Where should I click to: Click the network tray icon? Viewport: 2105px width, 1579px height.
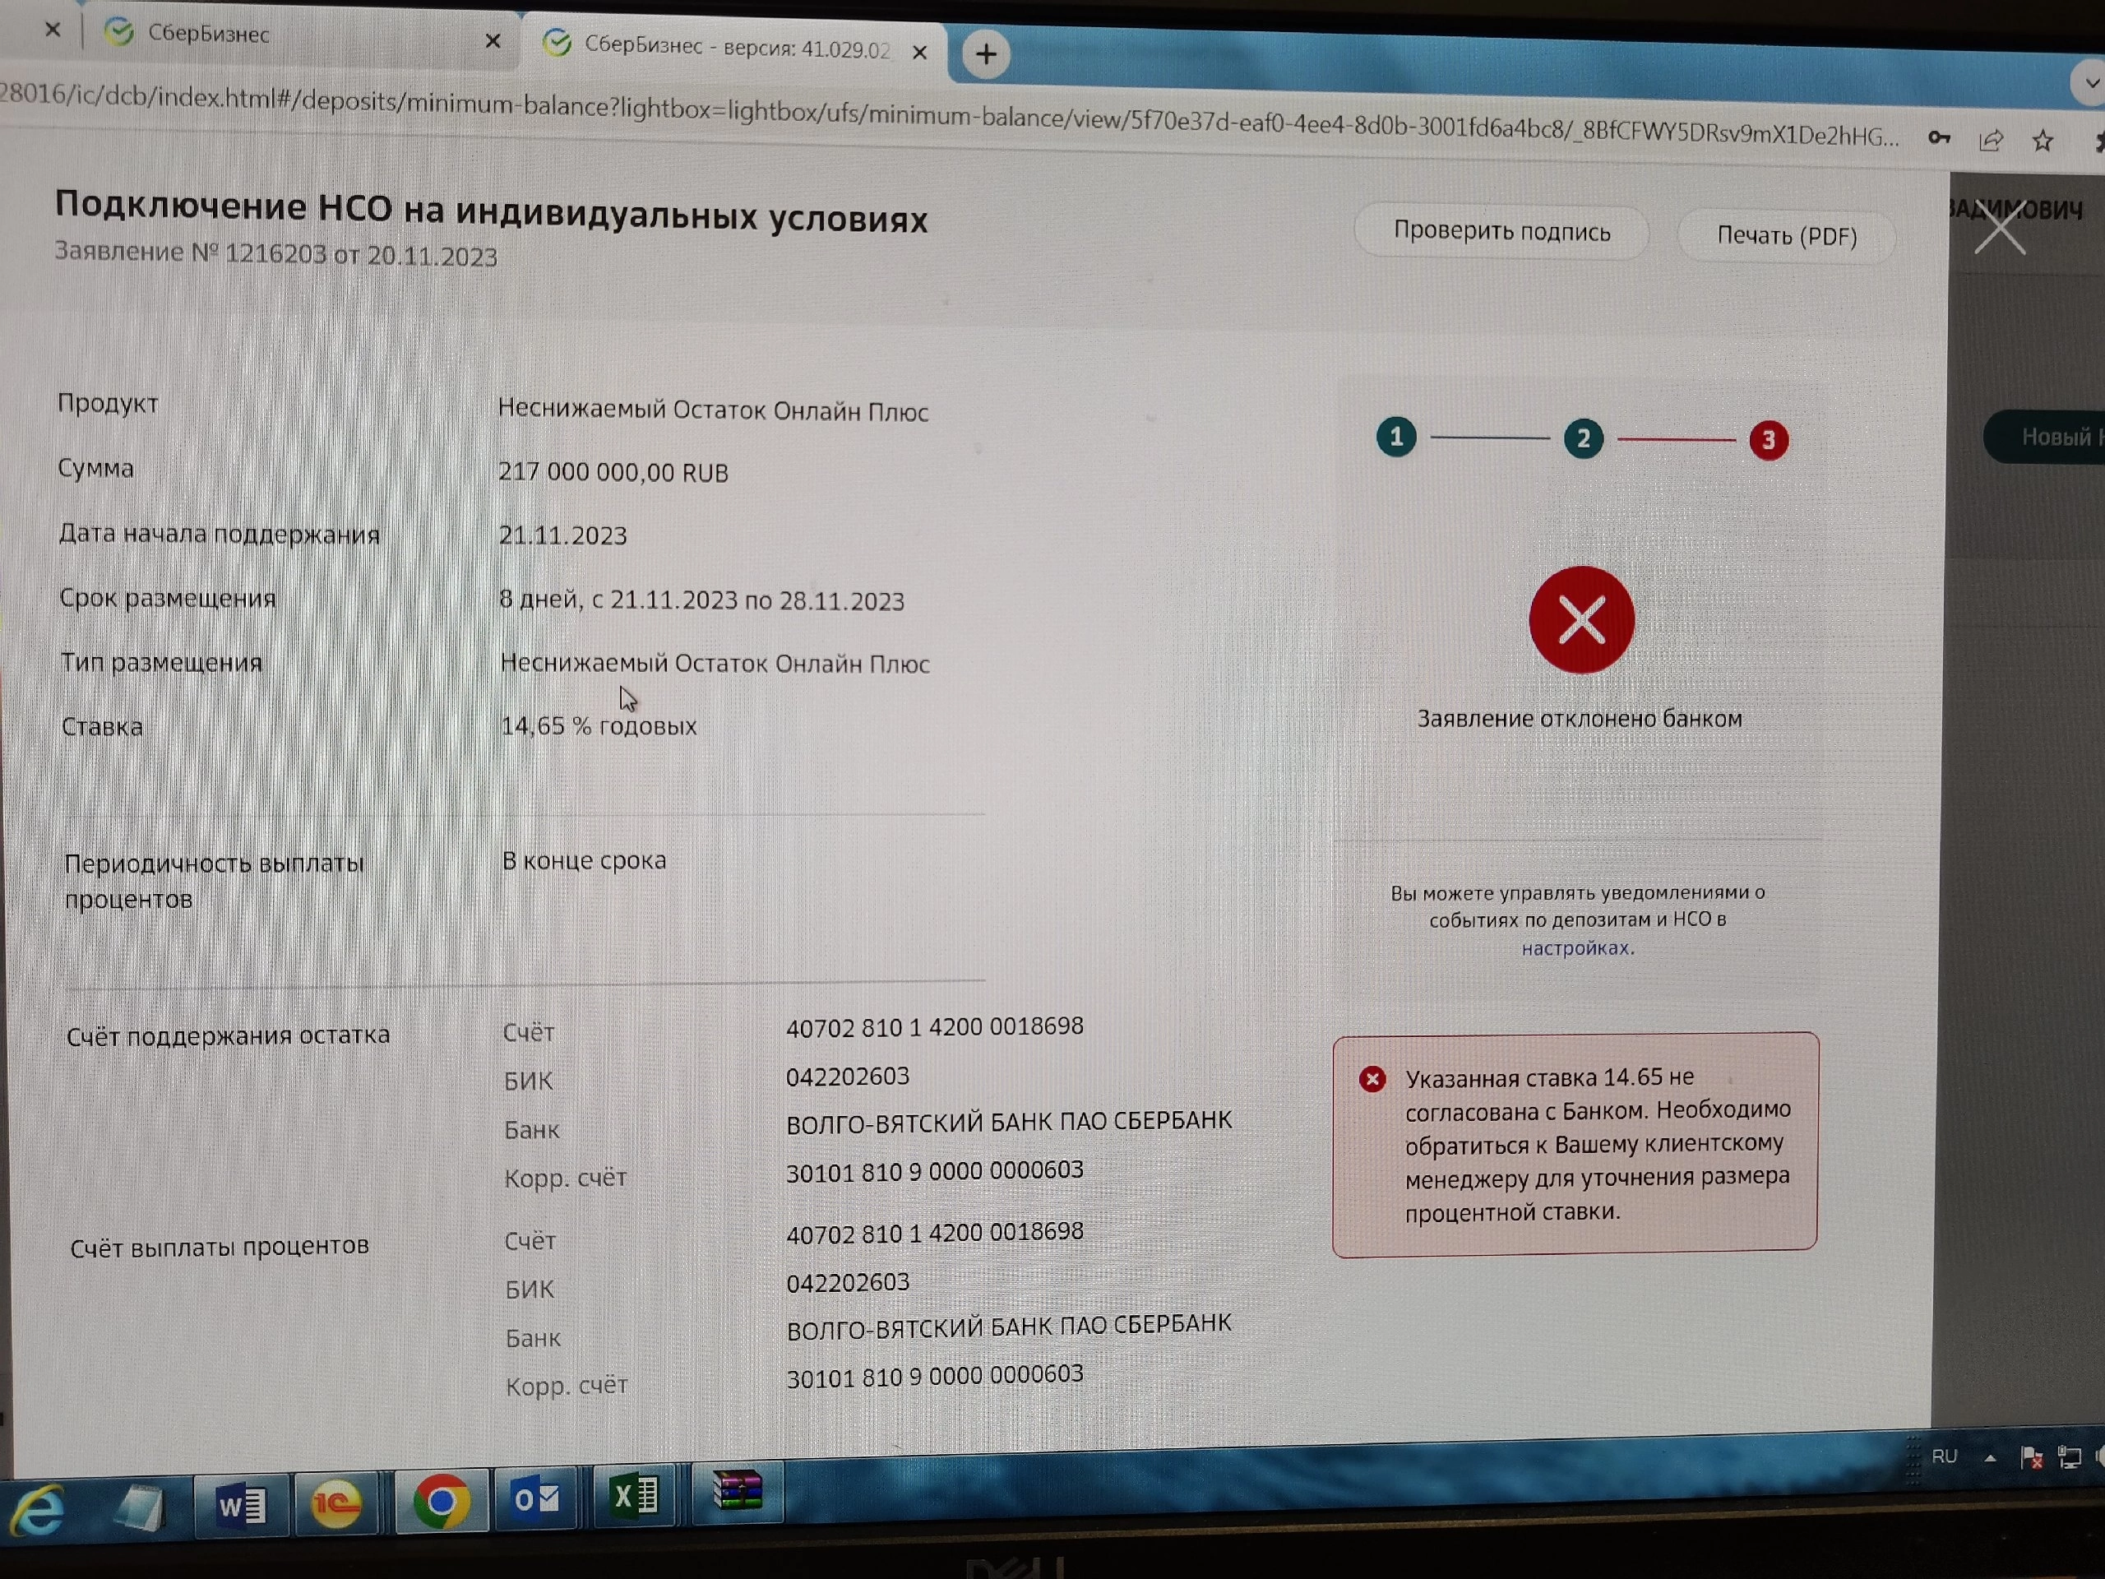click(x=2069, y=1457)
